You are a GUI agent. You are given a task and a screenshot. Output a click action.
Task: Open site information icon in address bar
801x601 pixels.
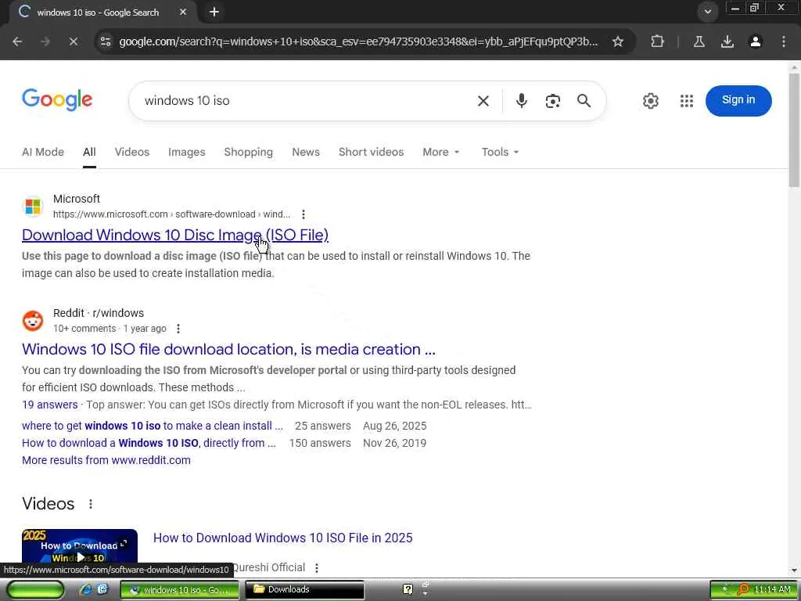[106, 41]
